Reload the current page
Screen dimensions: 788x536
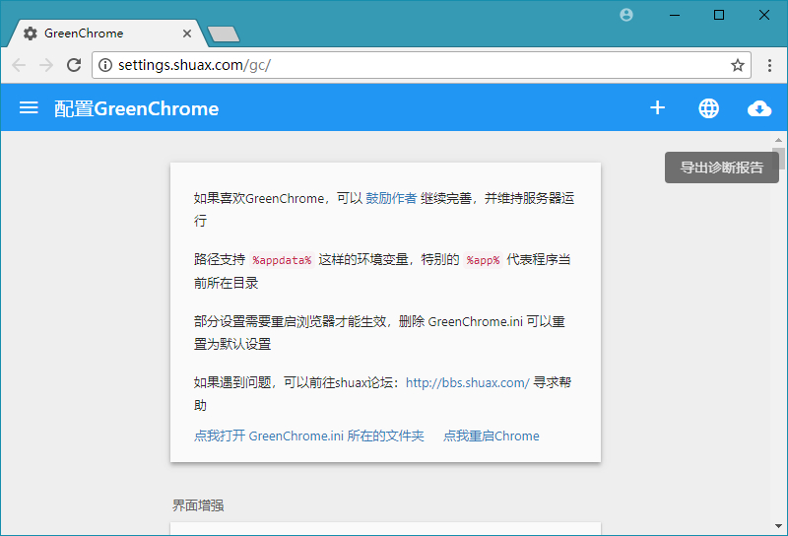pos(74,65)
